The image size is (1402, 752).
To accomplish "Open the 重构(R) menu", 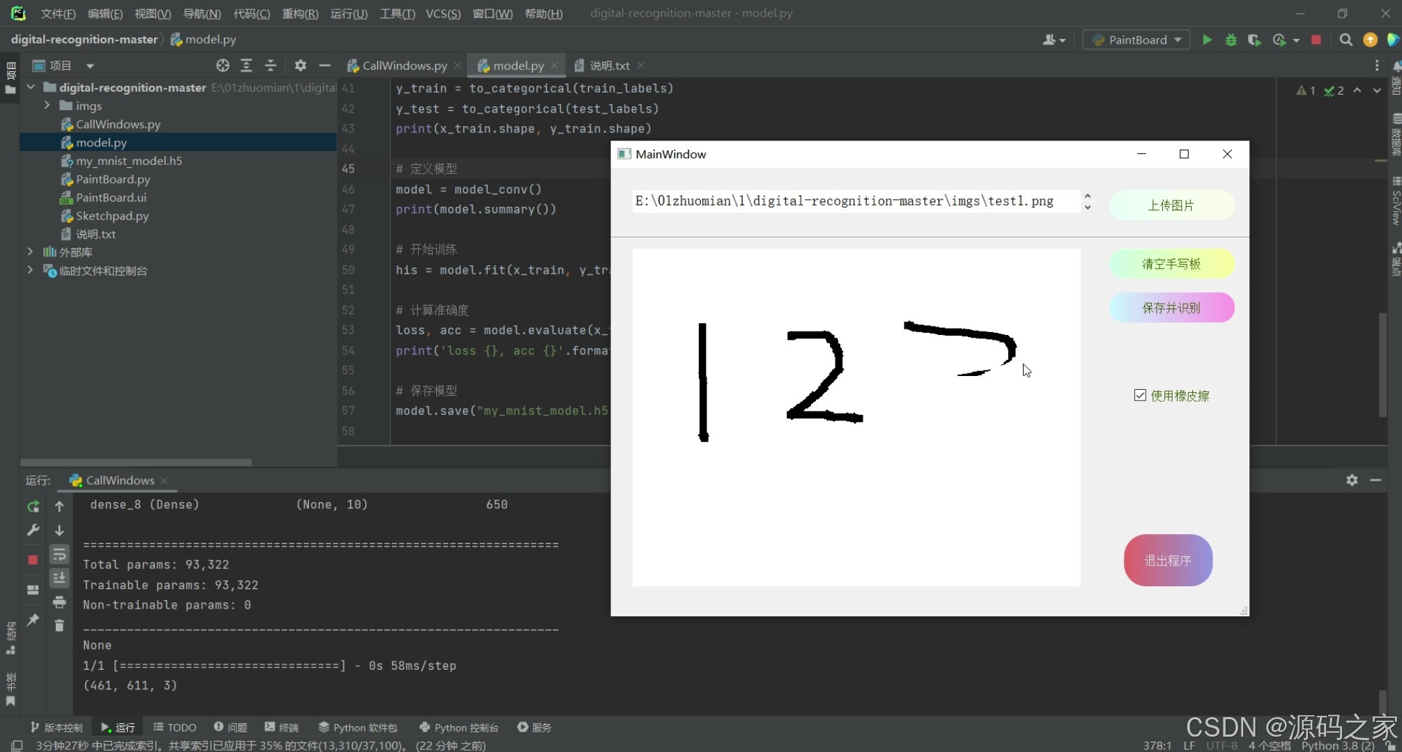I will point(300,13).
